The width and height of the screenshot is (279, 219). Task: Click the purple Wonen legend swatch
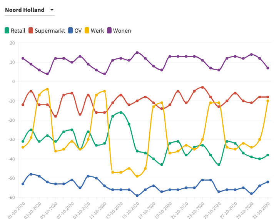109,31
